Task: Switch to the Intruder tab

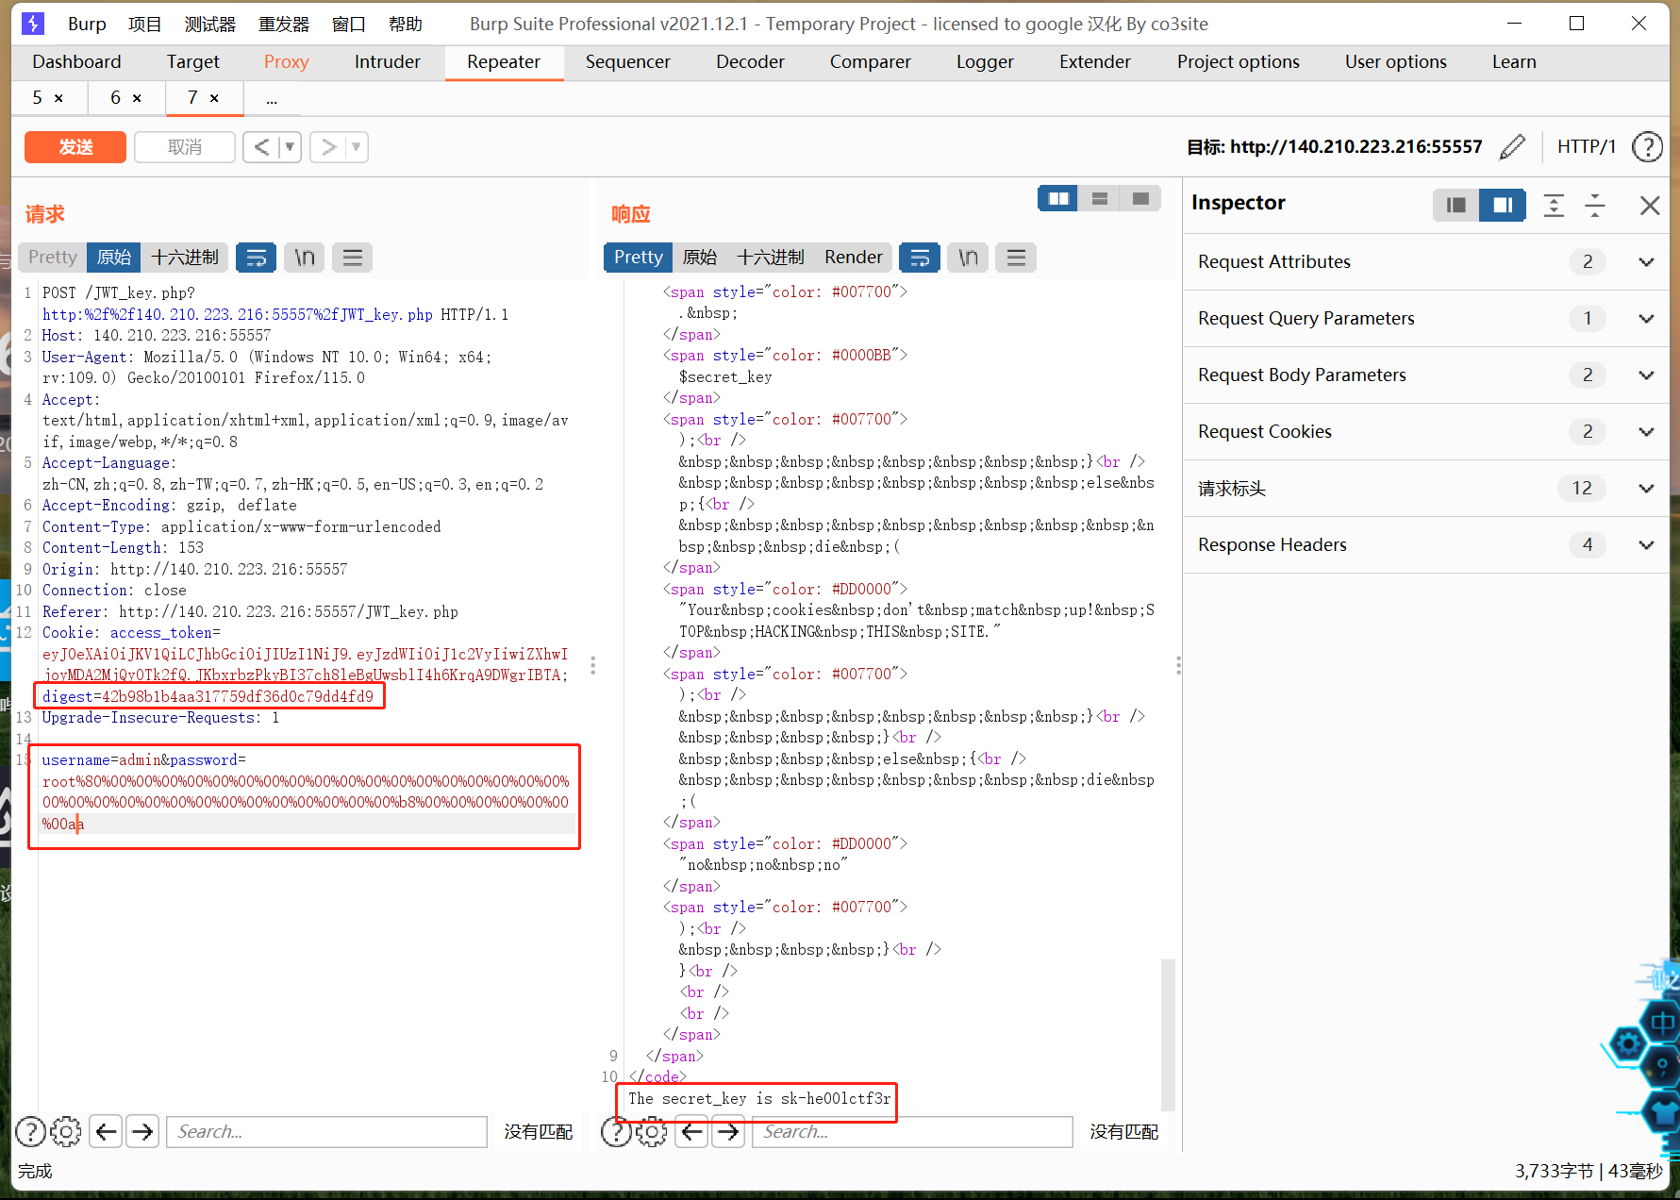Action: [387, 61]
